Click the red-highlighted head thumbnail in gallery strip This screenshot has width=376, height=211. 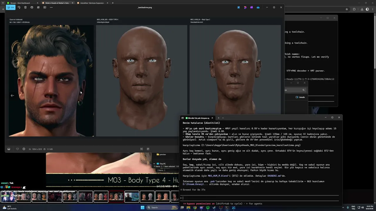tap(116, 197)
